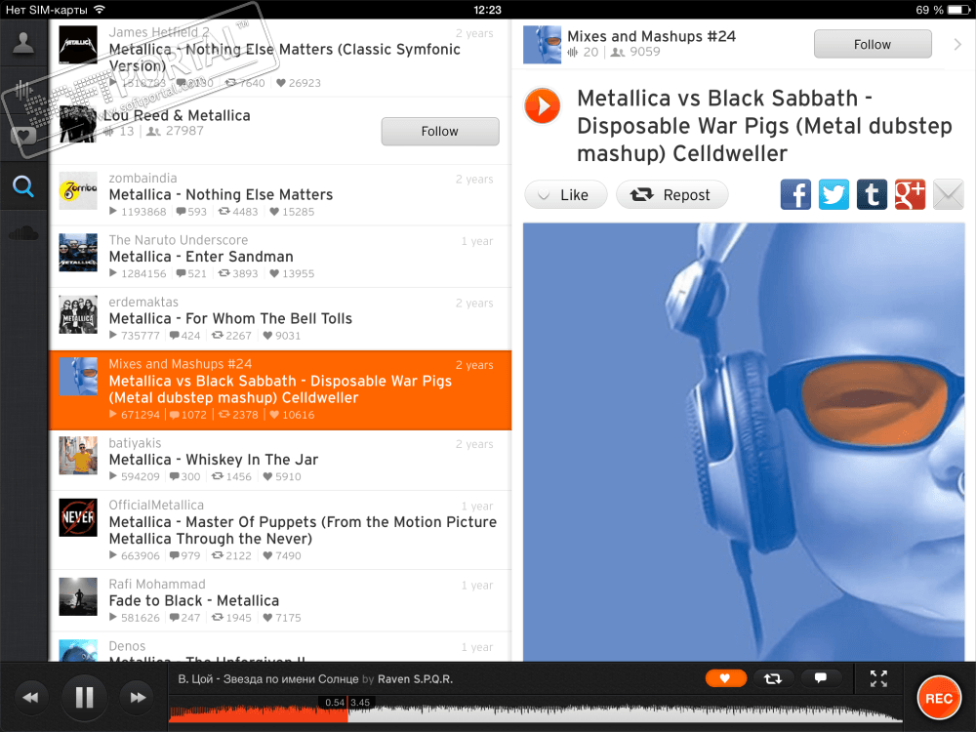The width and height of the screenshot is (976, 732).
Task: Pause the currently playing track
Action: point(84,697)
